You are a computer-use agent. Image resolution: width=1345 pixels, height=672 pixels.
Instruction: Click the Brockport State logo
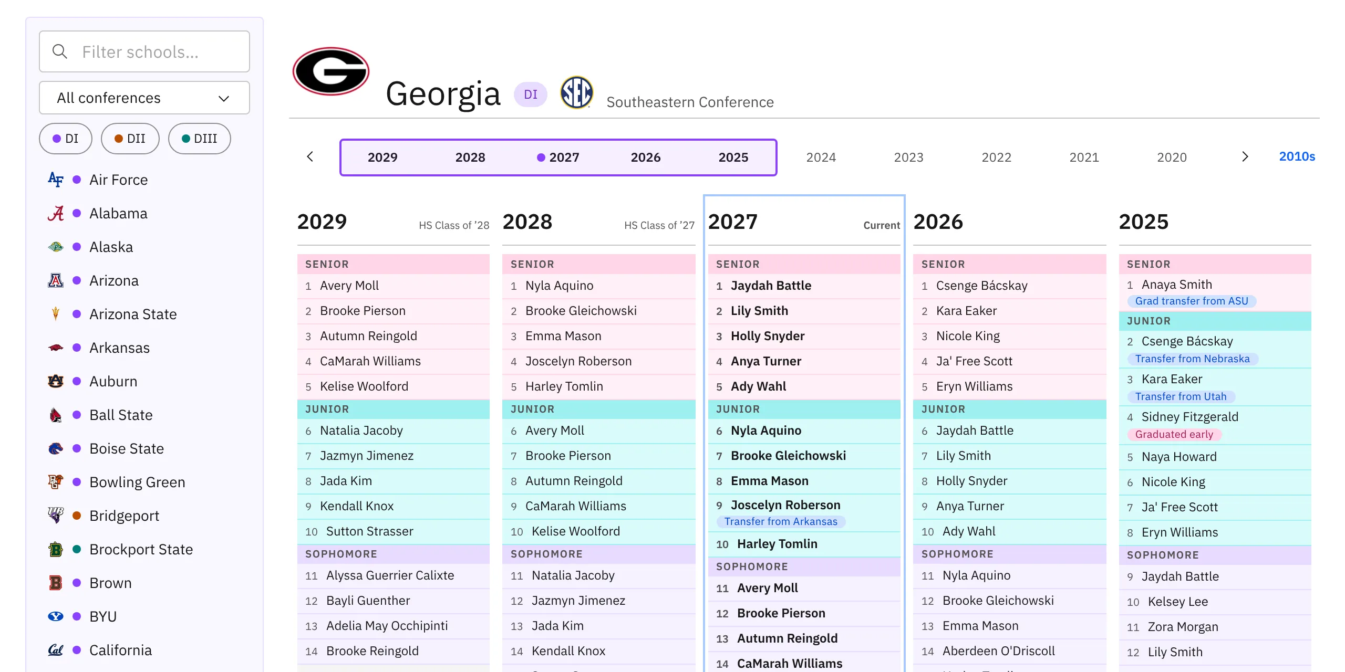[56, 549]
